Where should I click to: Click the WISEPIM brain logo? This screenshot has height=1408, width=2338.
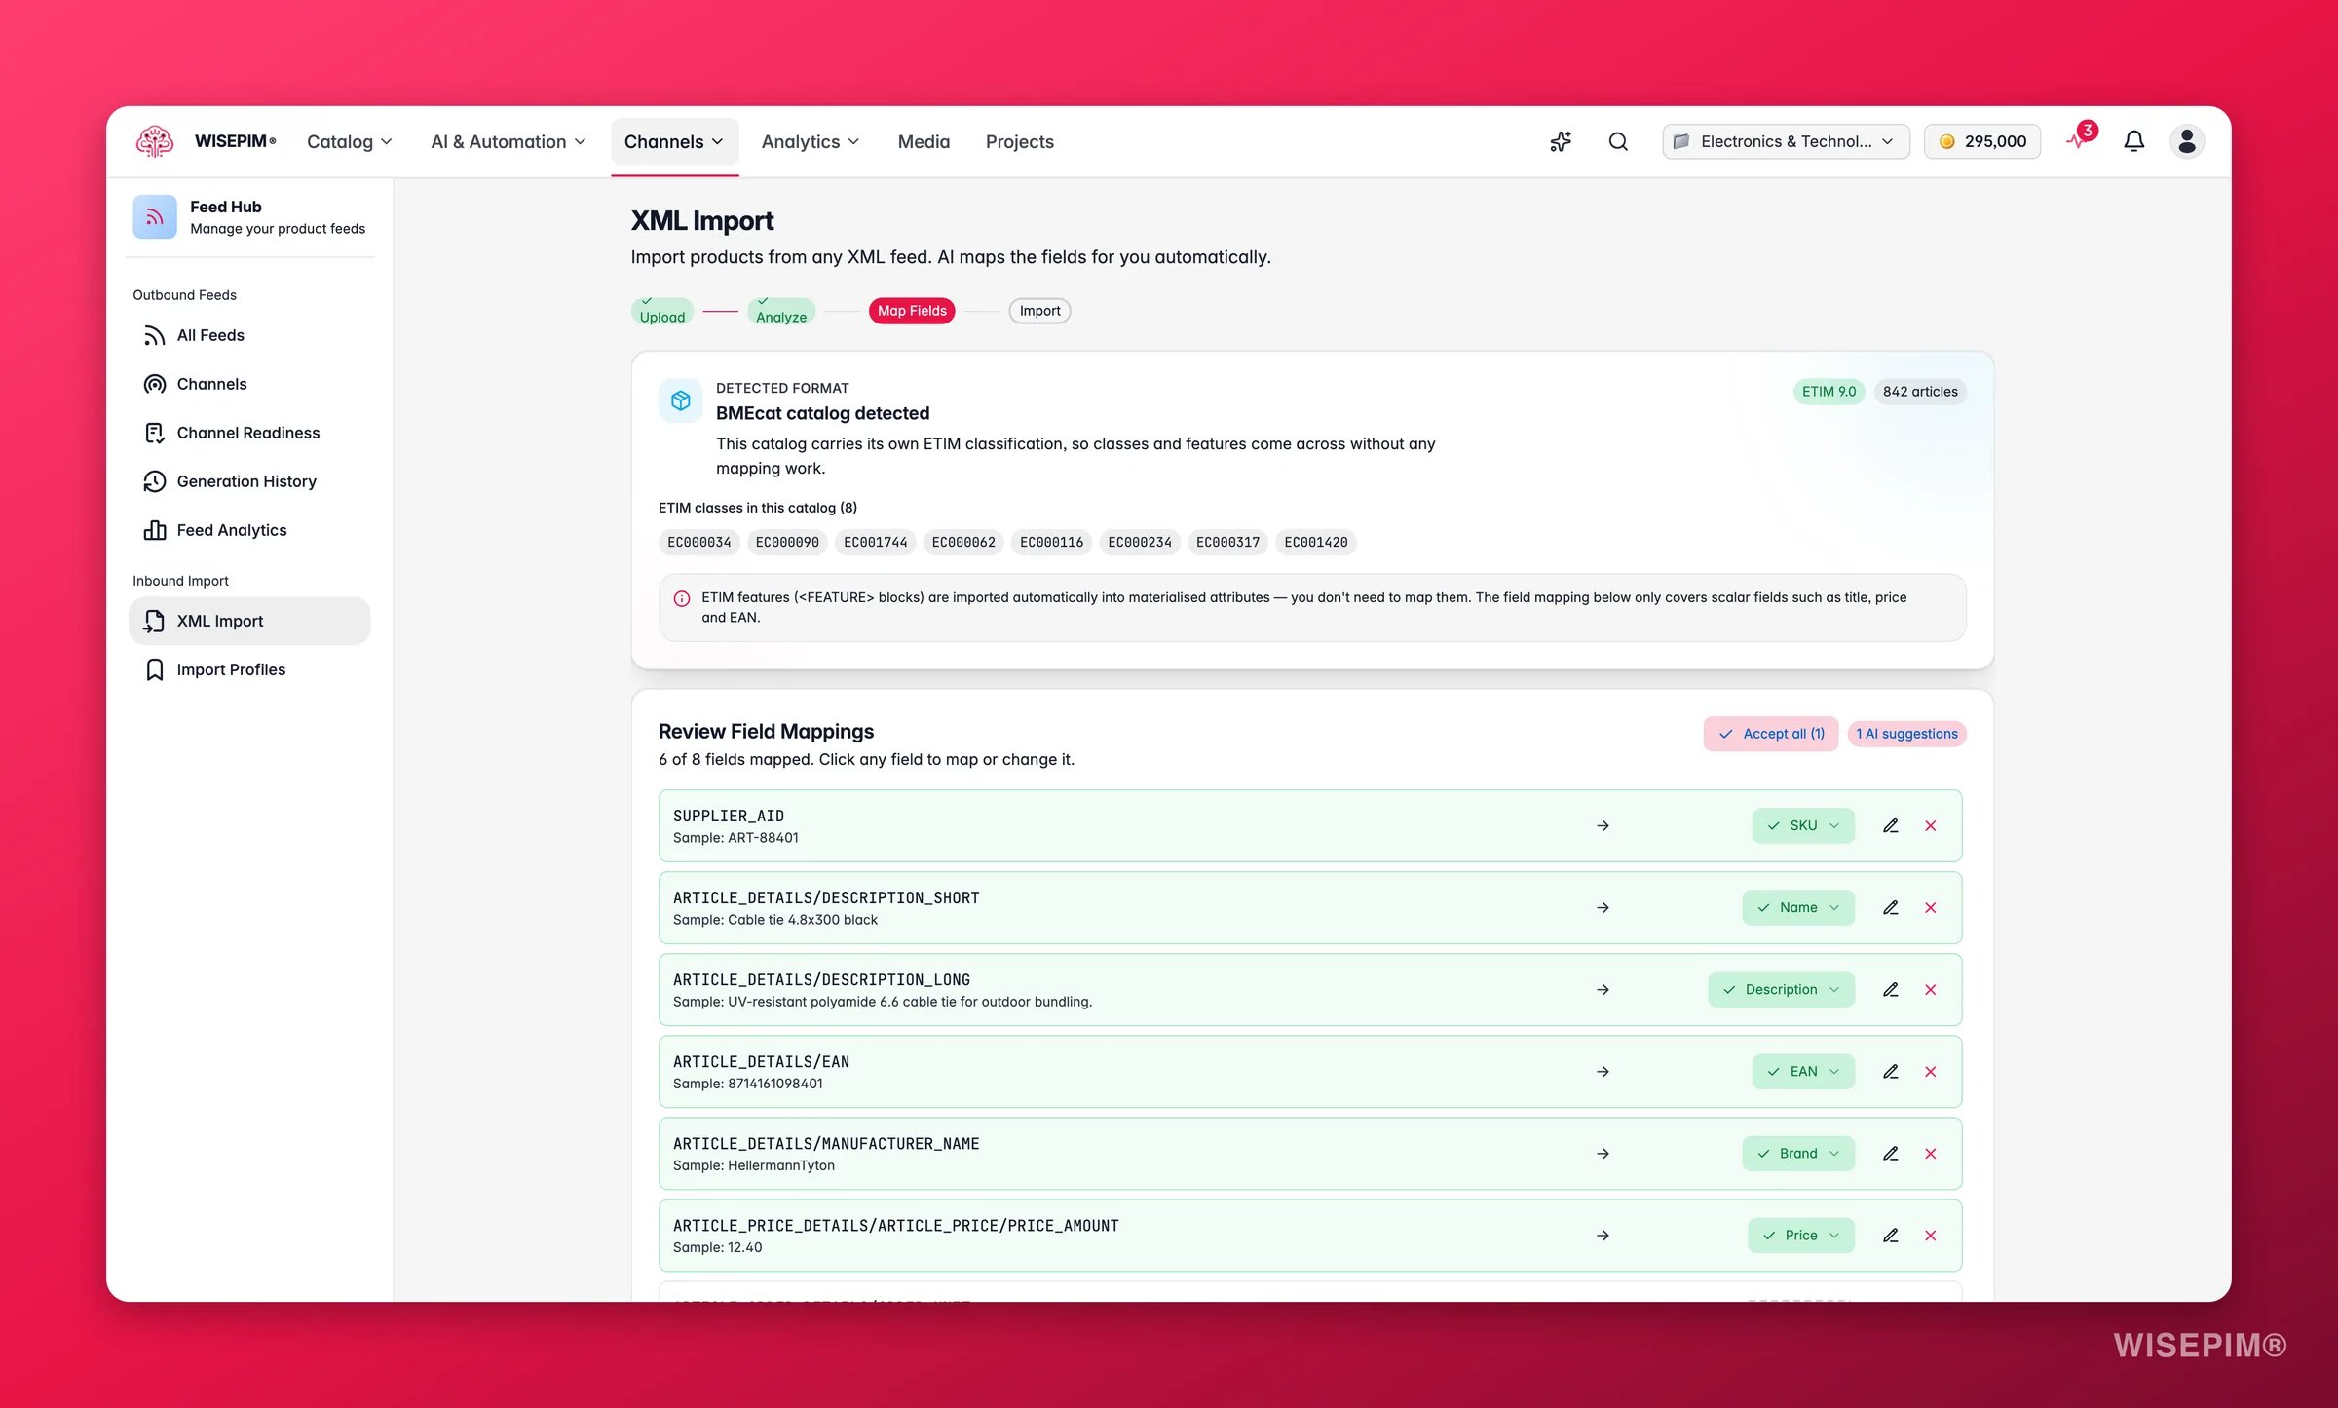pyautogui.click(x=154, y=141)
